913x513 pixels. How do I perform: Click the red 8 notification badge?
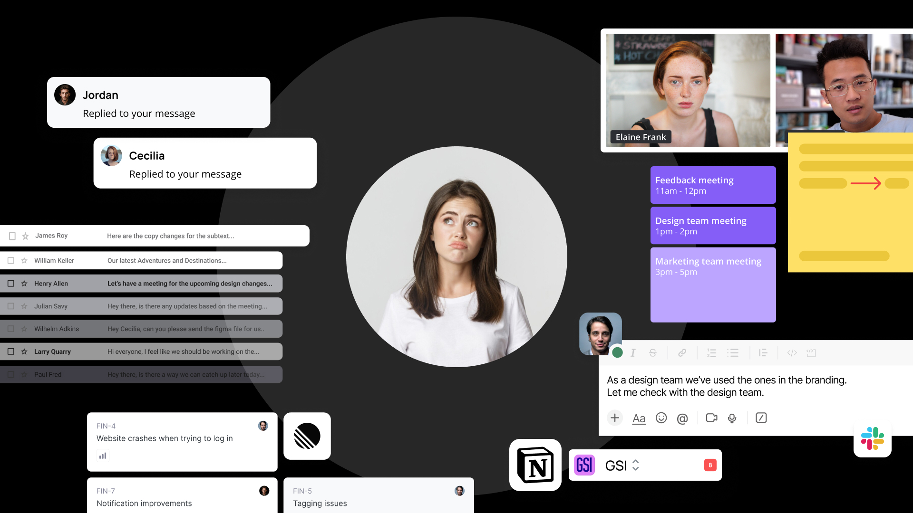click(x=710, y=465)
